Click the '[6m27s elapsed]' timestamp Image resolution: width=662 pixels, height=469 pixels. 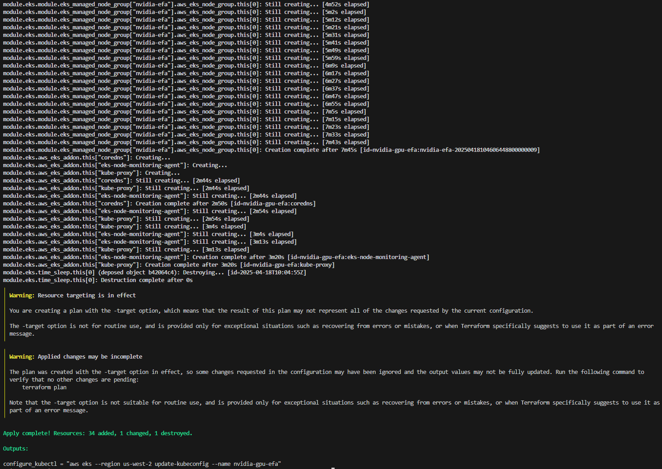tap(345, 81)
